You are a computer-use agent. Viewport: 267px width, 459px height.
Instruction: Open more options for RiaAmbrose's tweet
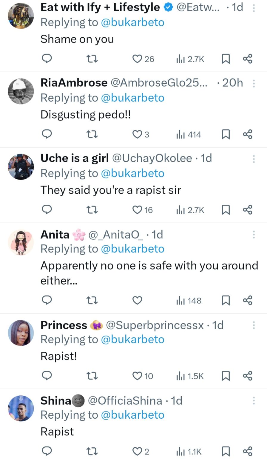click(254, 83)
